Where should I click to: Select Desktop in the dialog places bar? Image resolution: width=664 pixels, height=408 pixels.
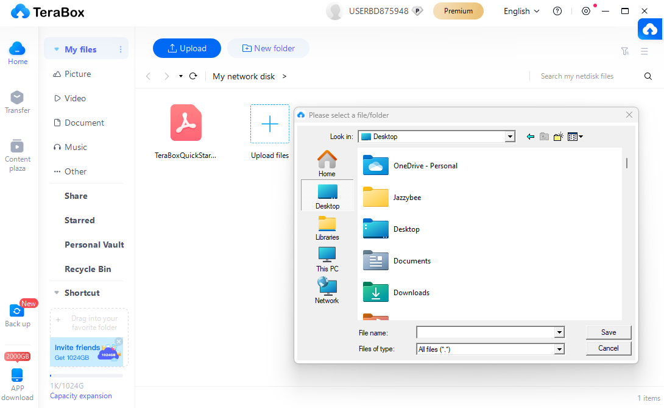coord(327,196)
